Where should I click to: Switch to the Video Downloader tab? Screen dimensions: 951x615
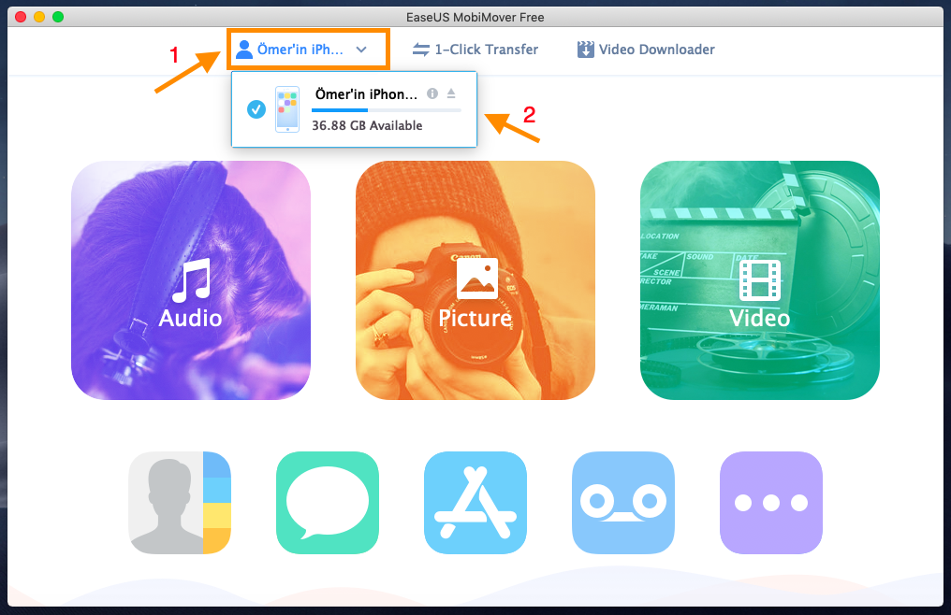click(646, 50)
